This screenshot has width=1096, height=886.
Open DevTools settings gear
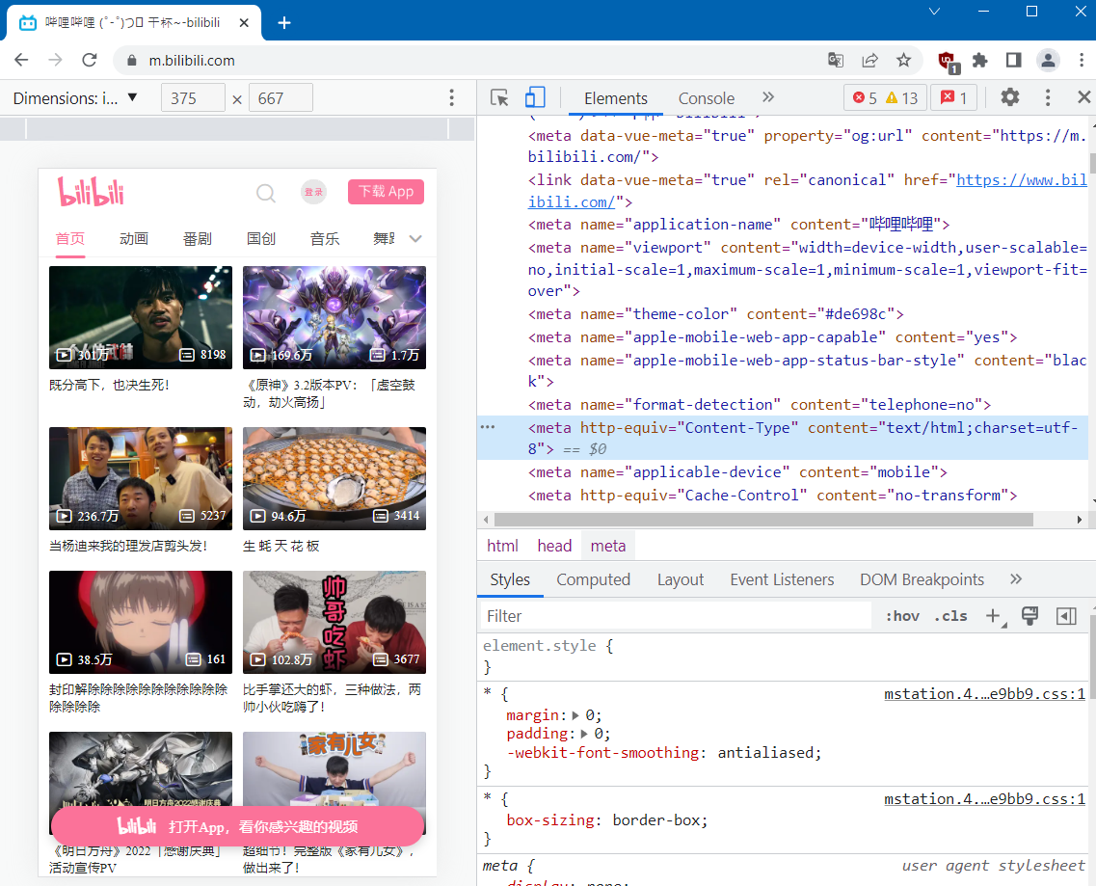[1010, 97]
